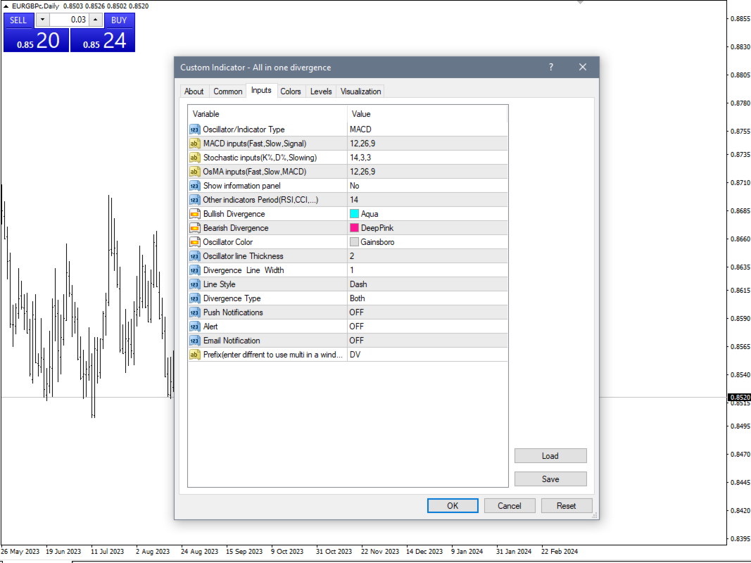Click the icon beside OsMA inputs row

[194, 172]
